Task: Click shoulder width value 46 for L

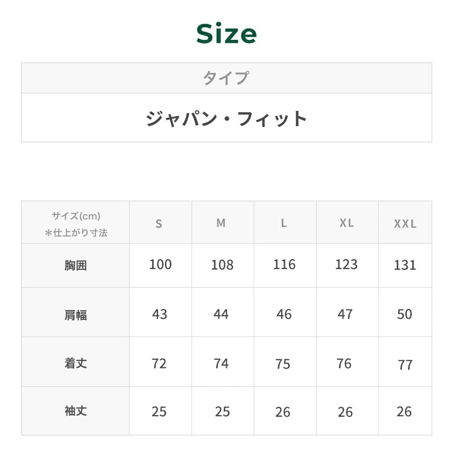Action: tap(284, 314)
